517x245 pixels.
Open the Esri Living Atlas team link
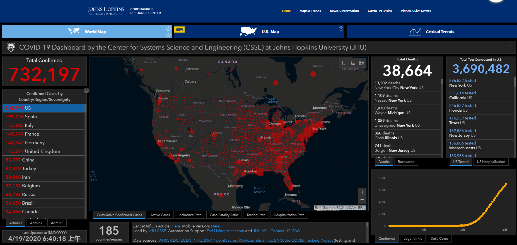click(225, 231)
